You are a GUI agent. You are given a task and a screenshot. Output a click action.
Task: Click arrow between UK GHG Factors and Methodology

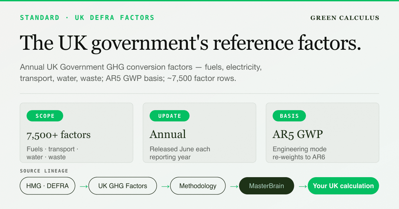pyautogui.click(x=165, y=186)
